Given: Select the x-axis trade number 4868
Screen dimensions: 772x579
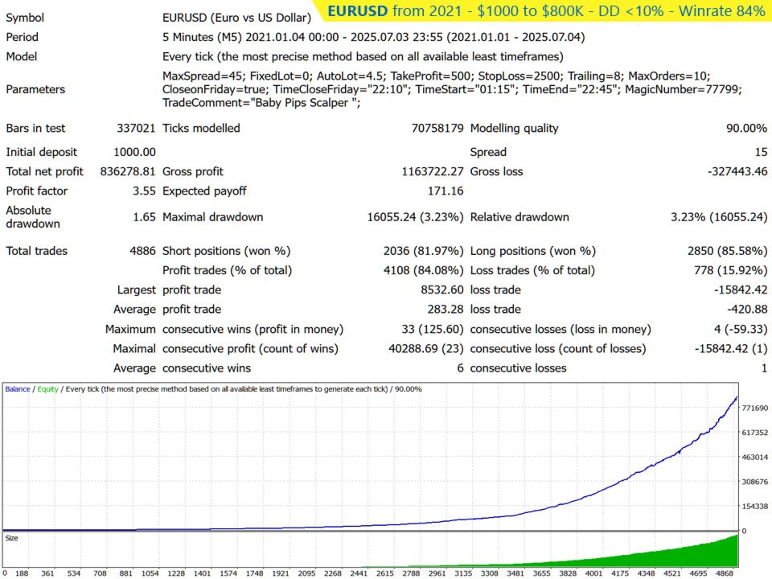Looking at the screenshot, I should pos(725,573).
